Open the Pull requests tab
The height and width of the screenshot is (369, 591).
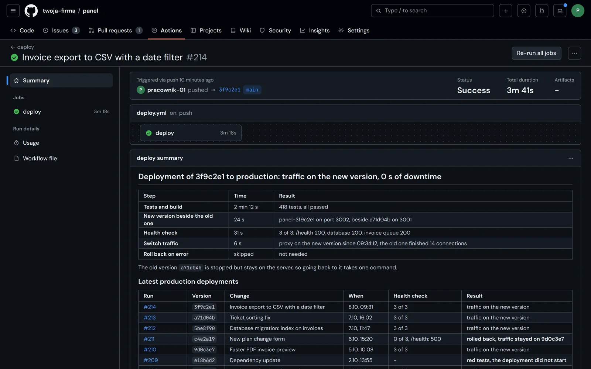click(115, 30)
